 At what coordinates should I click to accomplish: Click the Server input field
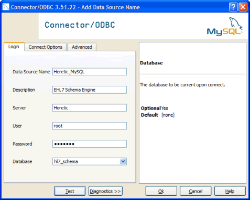[x=90, y=108]
